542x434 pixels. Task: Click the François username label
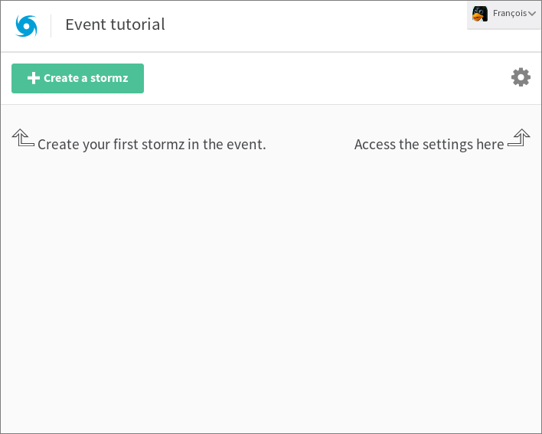510,14
